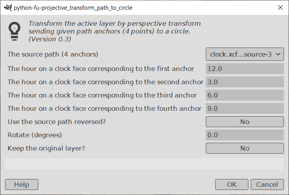Click the first anchor hour field (12.0)
This screenshot has width=289, height=195.
pos(244,69)
